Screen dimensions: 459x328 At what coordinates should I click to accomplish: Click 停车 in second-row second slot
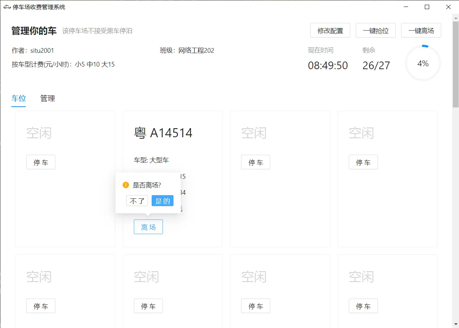pos(148,306)
